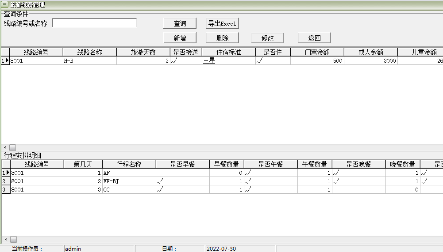Click the 导出Excel button

click(x=222, y=23)
